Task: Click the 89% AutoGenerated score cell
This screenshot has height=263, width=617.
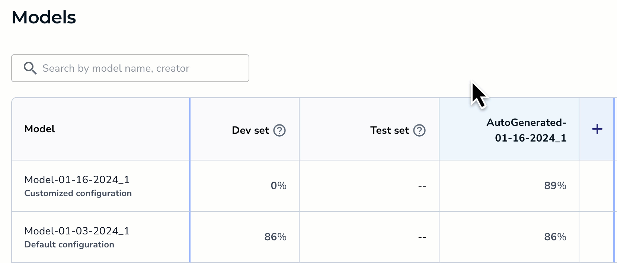Action: pos(555,186)
